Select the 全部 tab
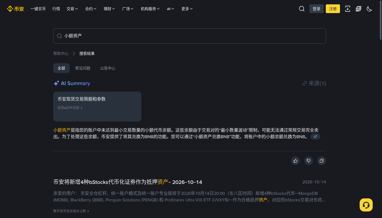This screenshot has width=382, height=218. (x=61, y=68)
